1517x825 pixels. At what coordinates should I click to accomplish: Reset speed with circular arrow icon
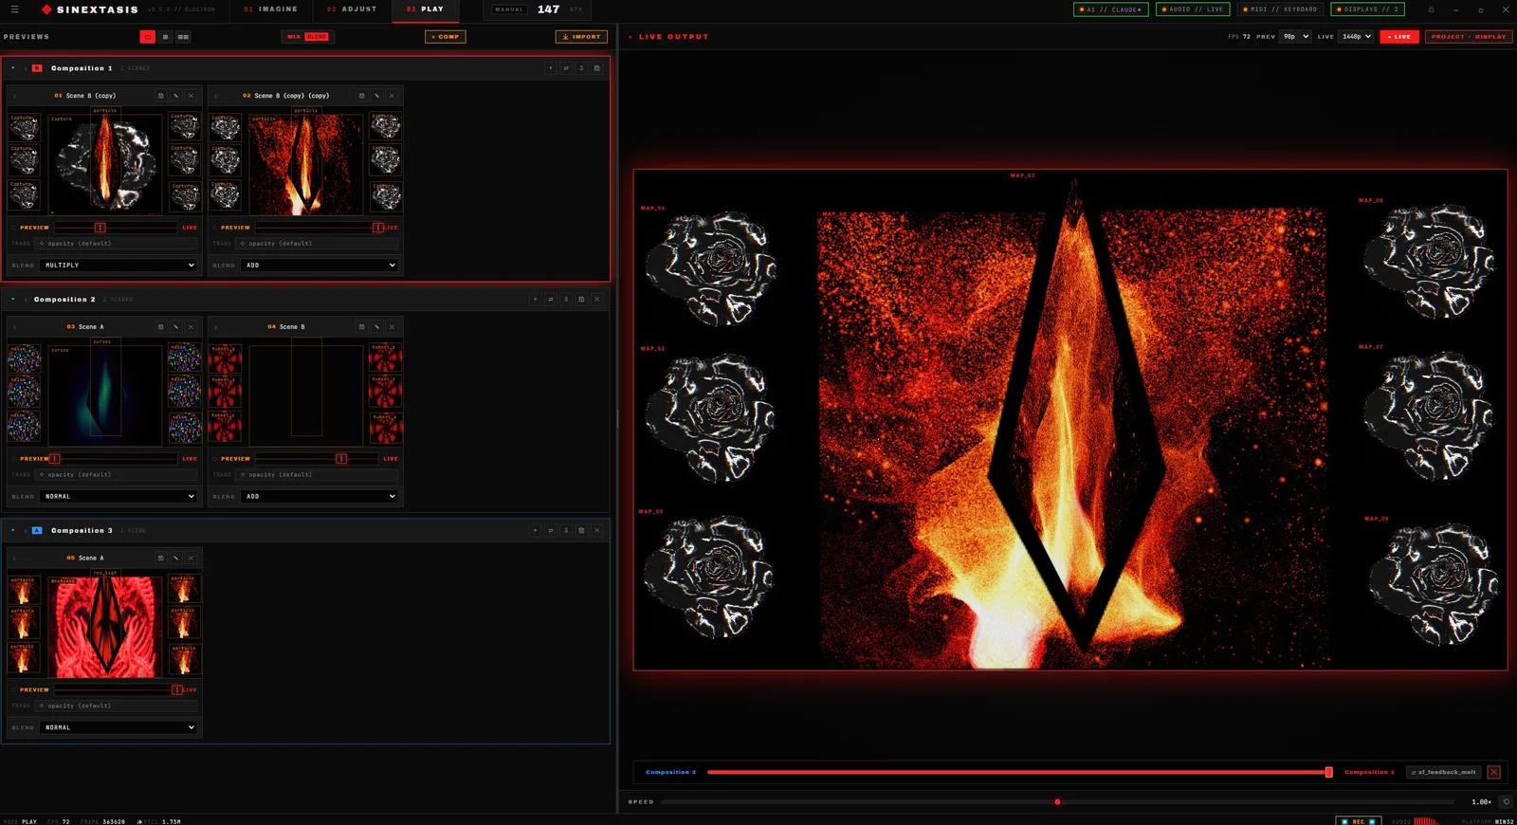click(1506, 802)
